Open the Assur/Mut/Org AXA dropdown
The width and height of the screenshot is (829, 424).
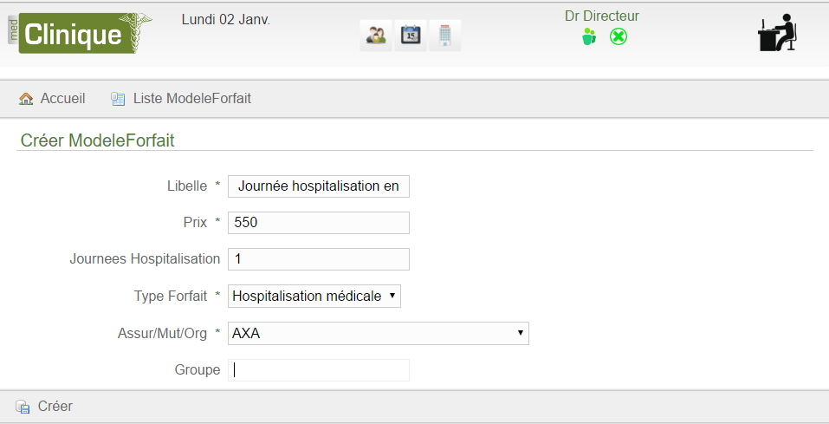(378, 333)
